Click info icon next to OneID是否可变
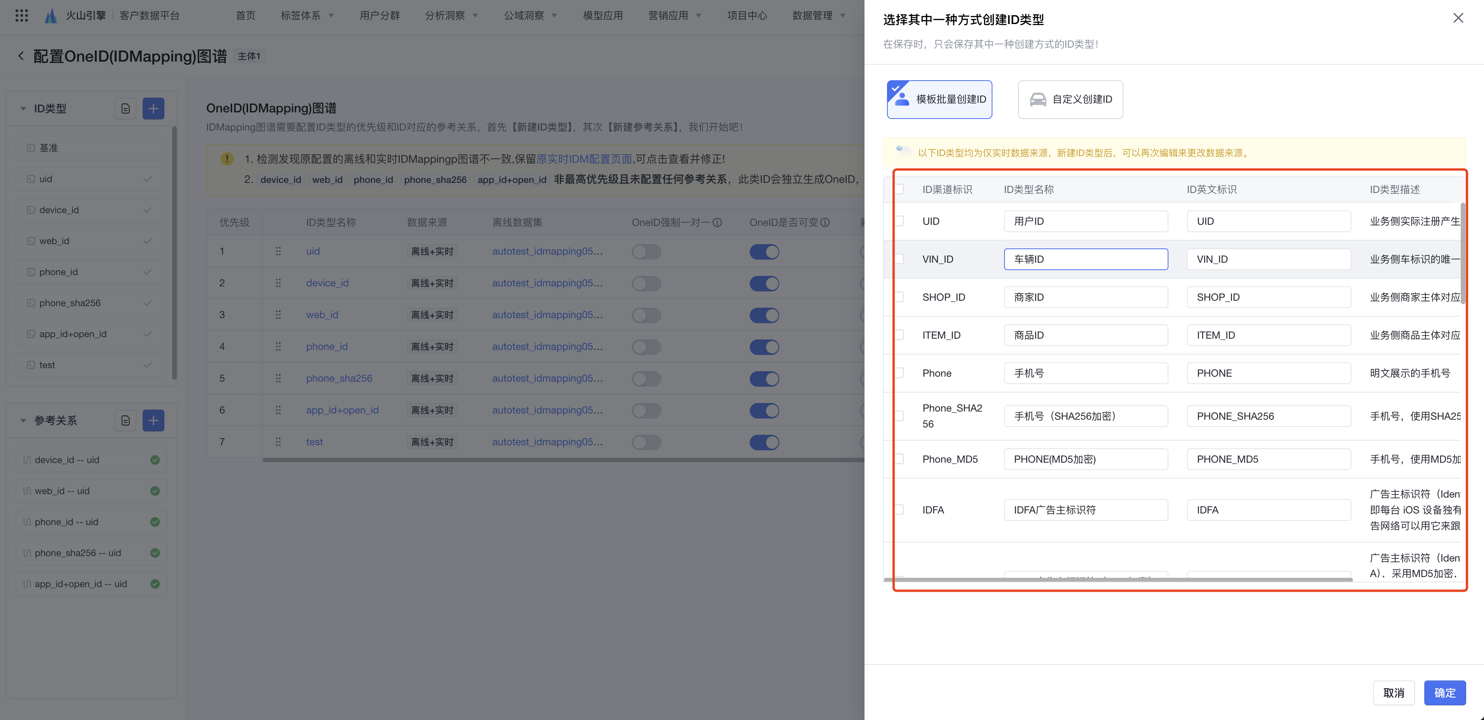 pyautogui.click(x=825, y=222)
